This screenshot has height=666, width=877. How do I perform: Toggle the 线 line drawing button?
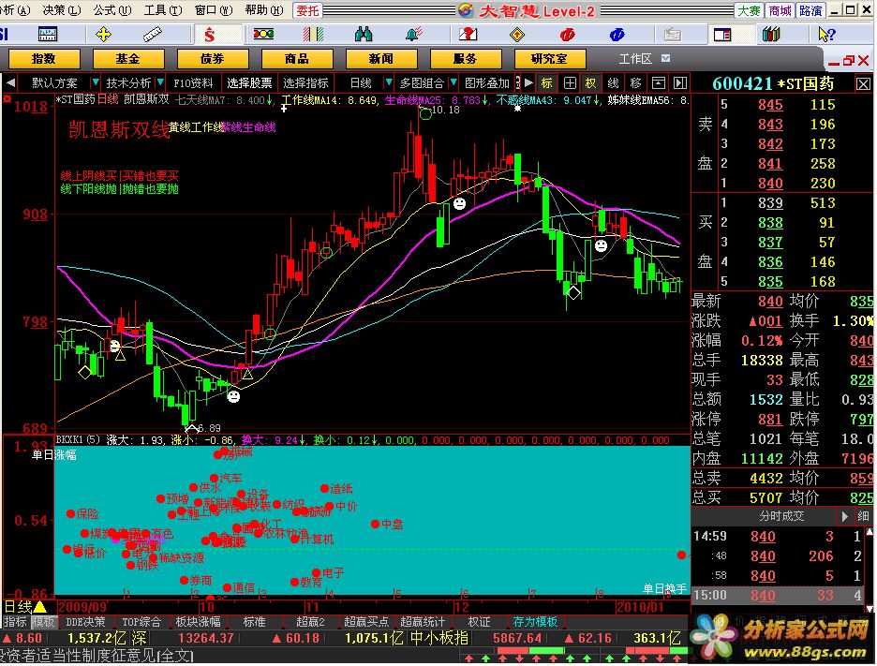(613, 83)
